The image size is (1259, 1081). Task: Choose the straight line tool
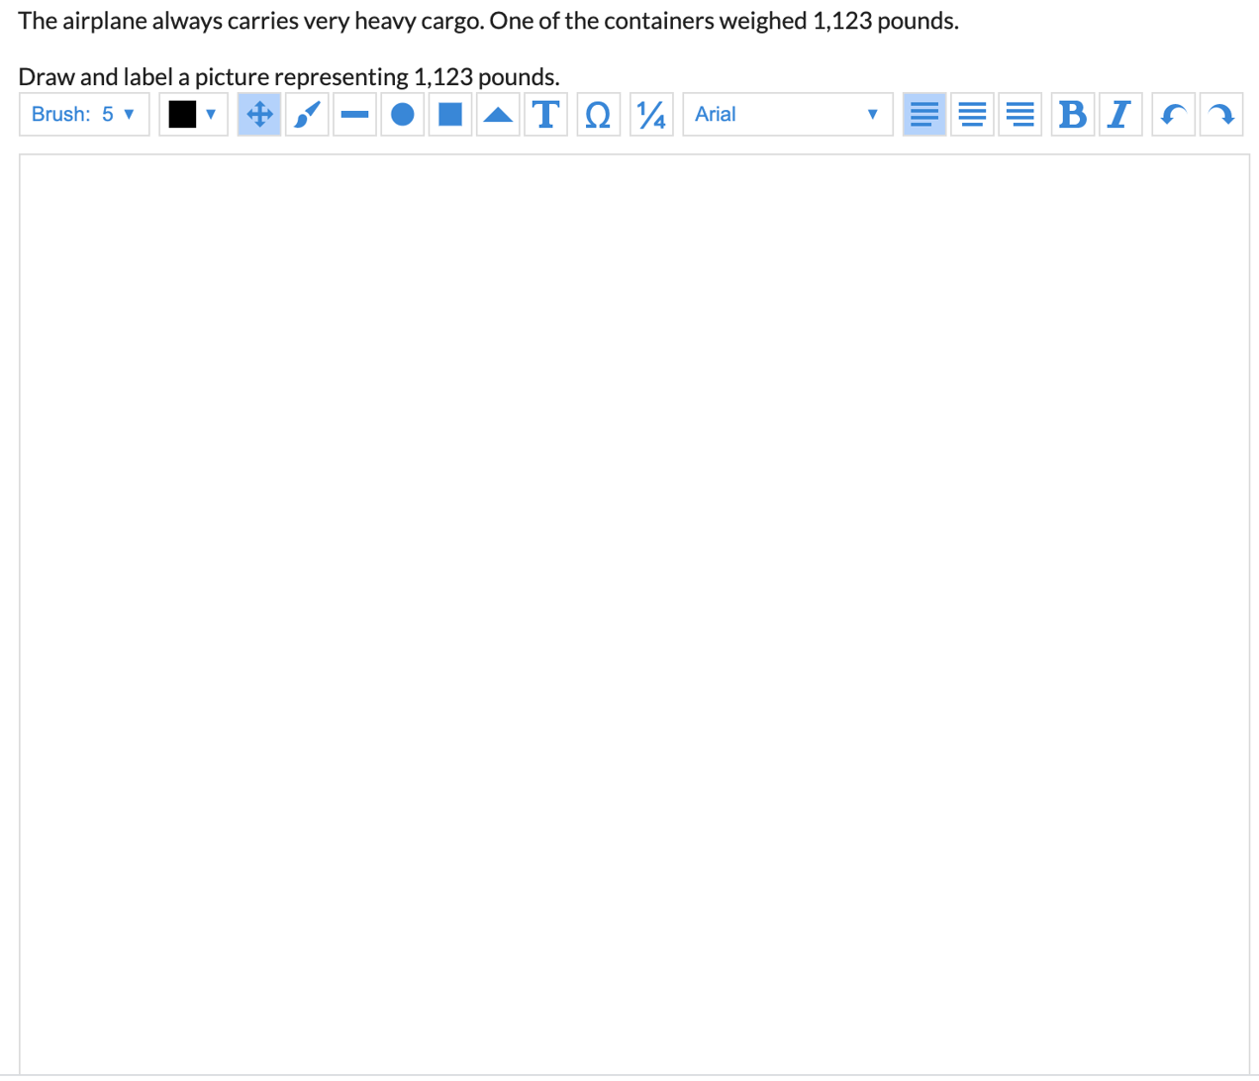click(x=354, y=115)
